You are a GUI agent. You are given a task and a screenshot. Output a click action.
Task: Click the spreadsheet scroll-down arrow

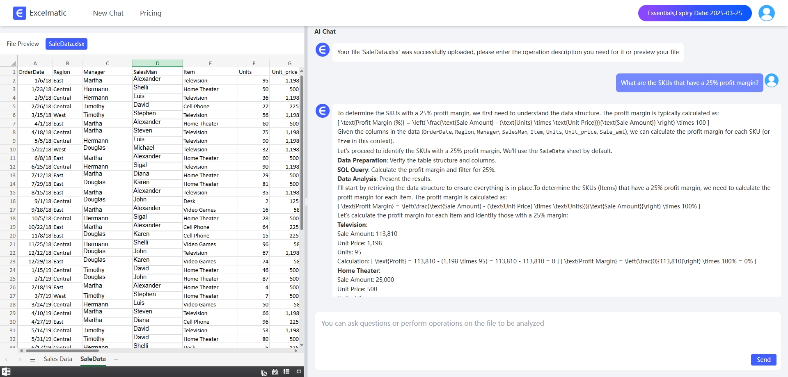(x=302, y=345)
